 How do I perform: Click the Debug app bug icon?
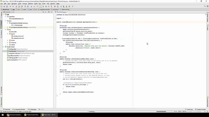(x=46, y=6)
